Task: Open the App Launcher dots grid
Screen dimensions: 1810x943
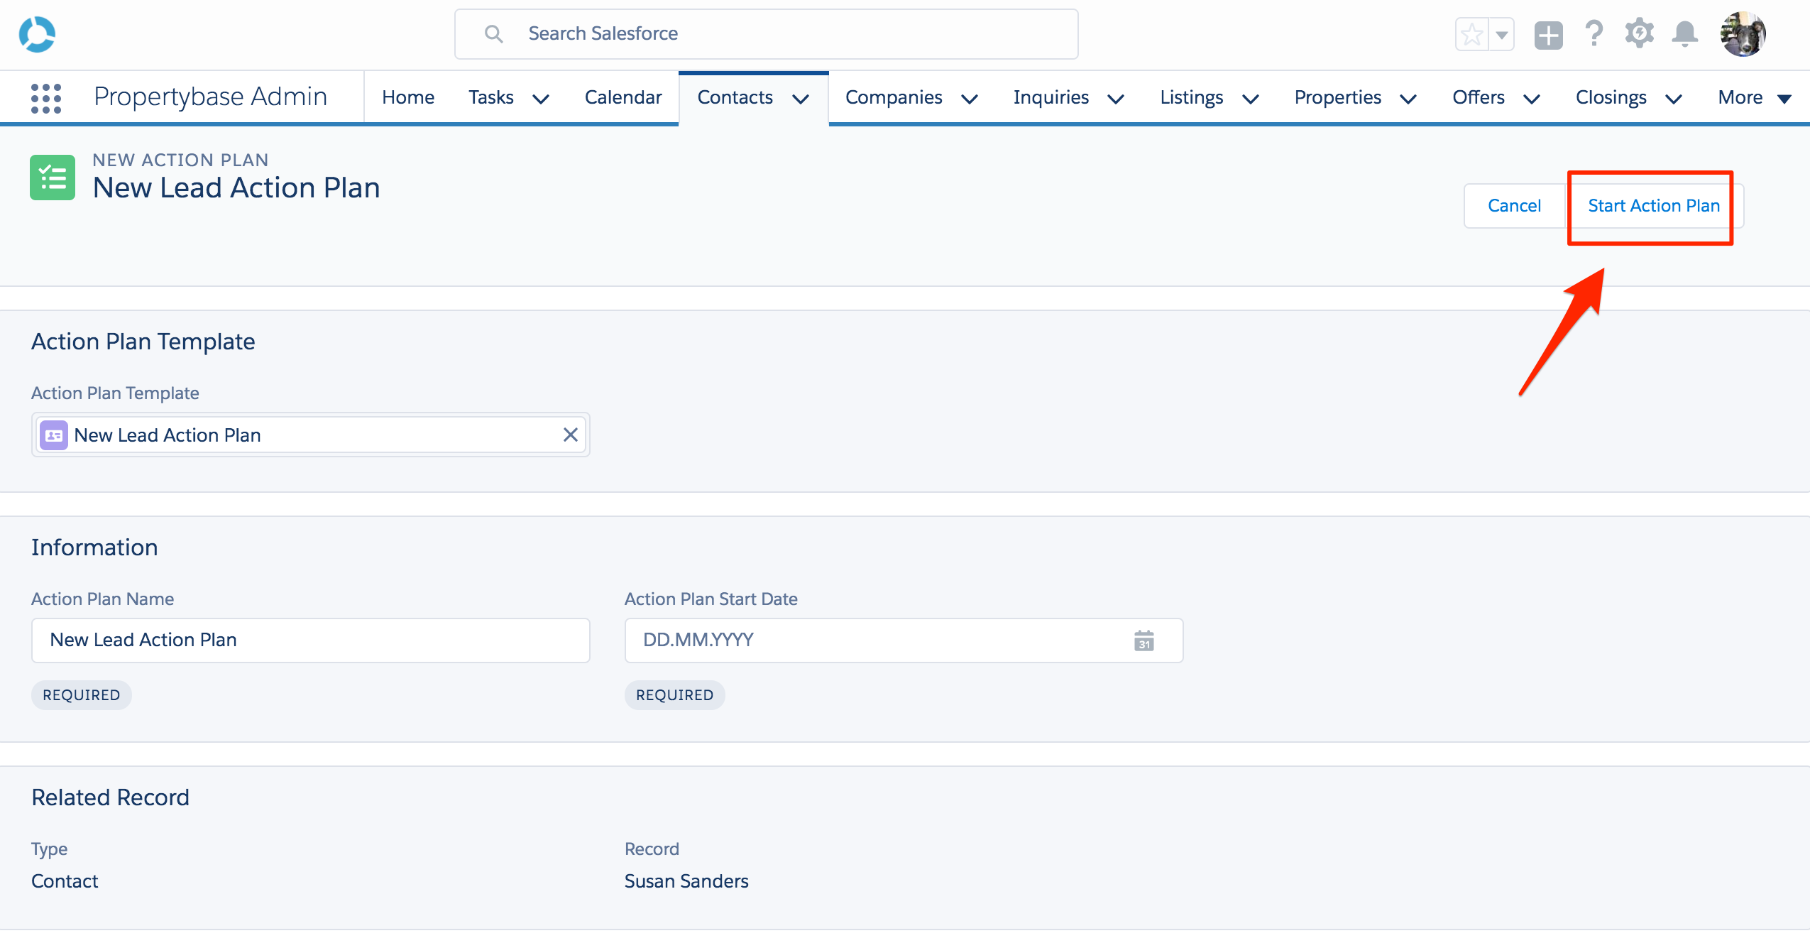Action: coord(46,98)
